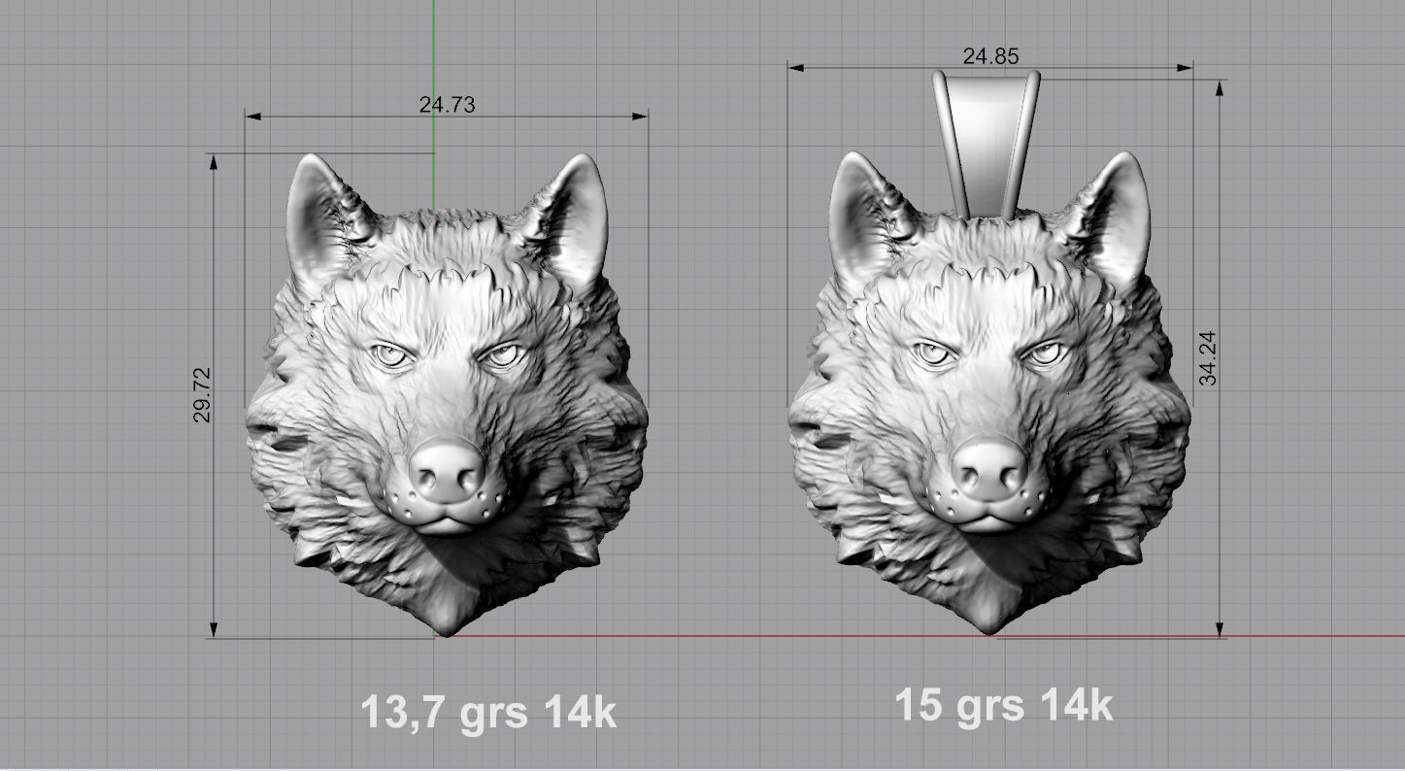Screen dimensions: 1405x771
Task: Select the 24.73 width dimension text
Action: point(448,105)
